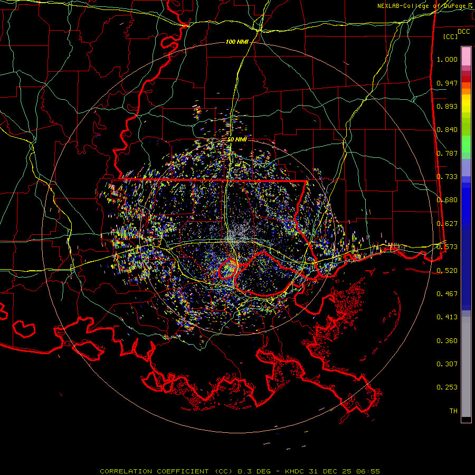This screenshot has width=475, height=475.
Task: Click the gray clutter cluster at radar center
Action: coord(240,233)
